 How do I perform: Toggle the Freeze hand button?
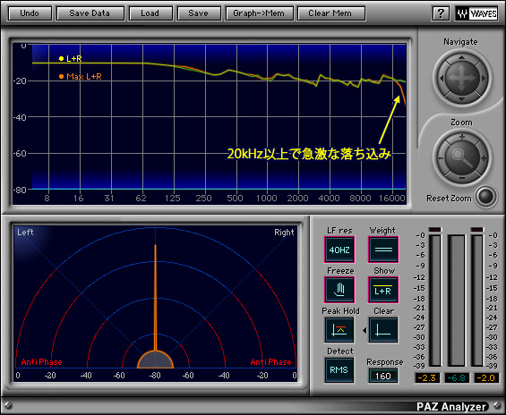pos(339,290)
